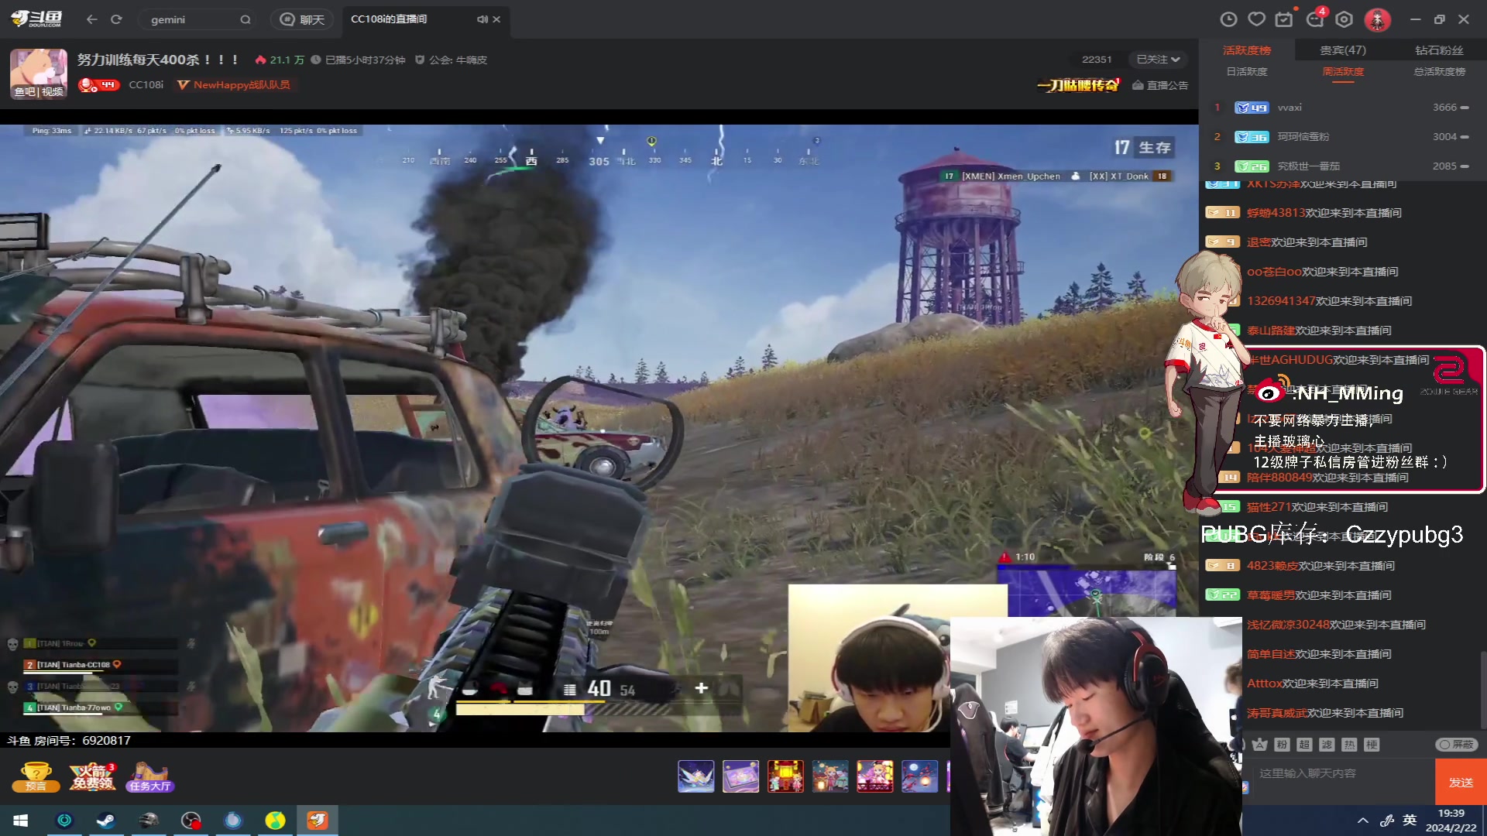Toggle the 屏蔽 chat shield switch
The width and height of the screenshot is (1487, 836).
point(1457,744)
